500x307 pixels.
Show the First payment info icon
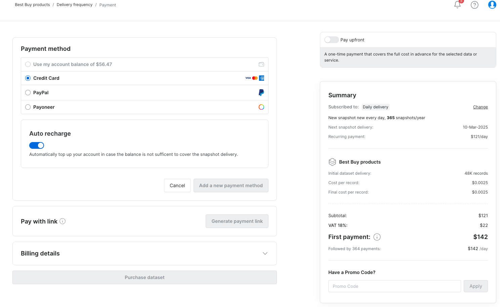coord(377,237)
